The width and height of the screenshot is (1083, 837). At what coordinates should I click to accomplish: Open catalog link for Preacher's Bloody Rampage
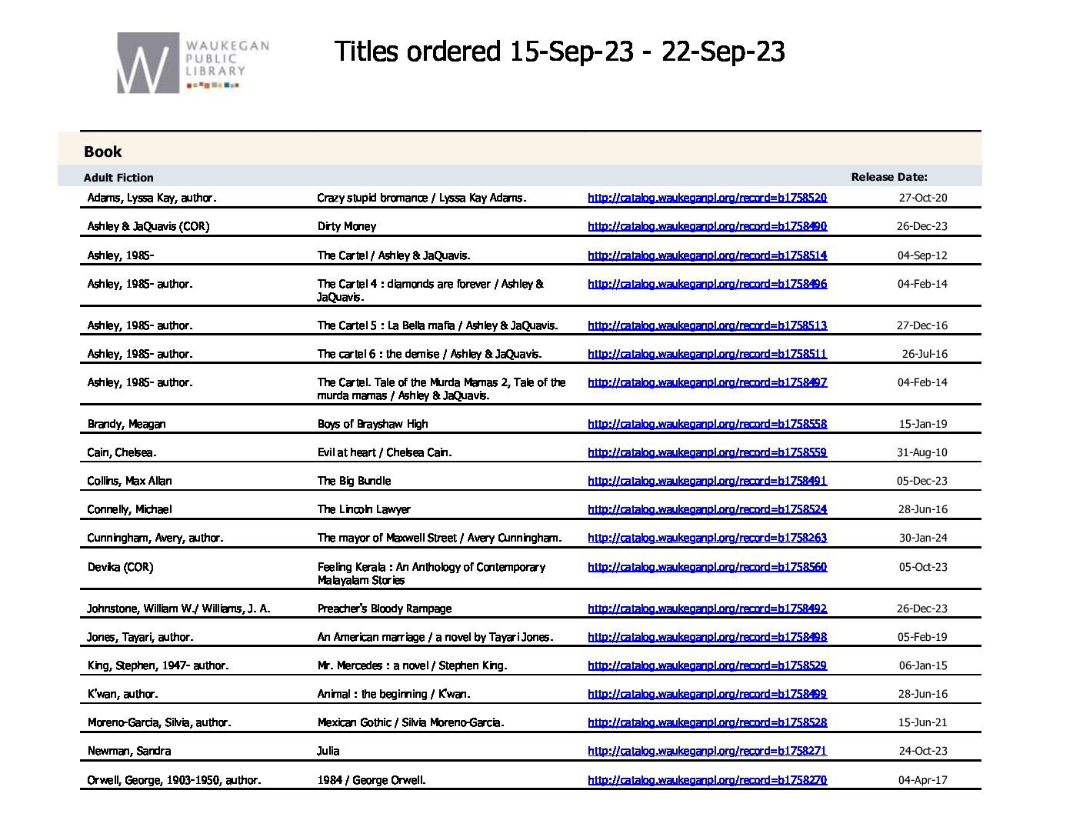click(707, 609)
